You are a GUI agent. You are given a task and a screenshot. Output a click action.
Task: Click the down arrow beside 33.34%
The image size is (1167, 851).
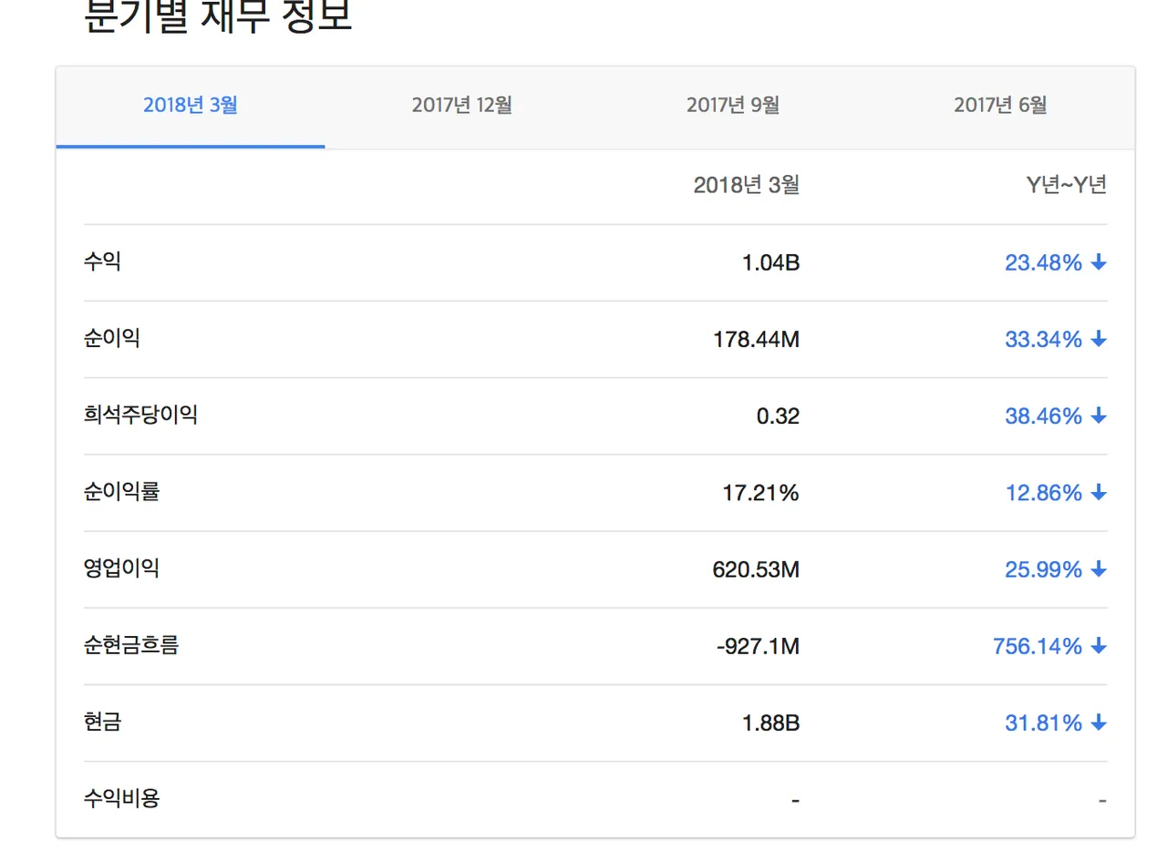pos(1099,340)
